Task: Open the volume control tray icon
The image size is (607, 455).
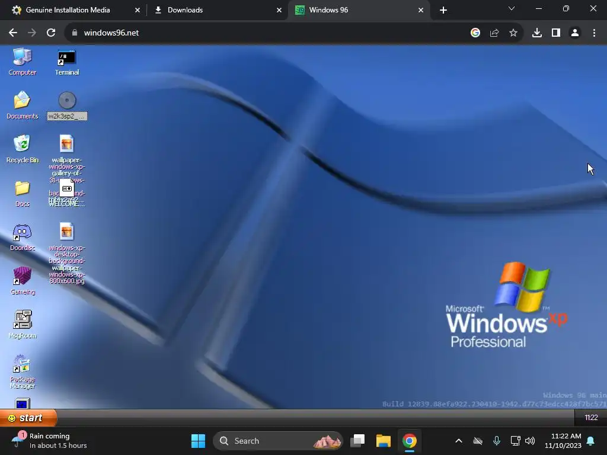Action: click(530, 441)
